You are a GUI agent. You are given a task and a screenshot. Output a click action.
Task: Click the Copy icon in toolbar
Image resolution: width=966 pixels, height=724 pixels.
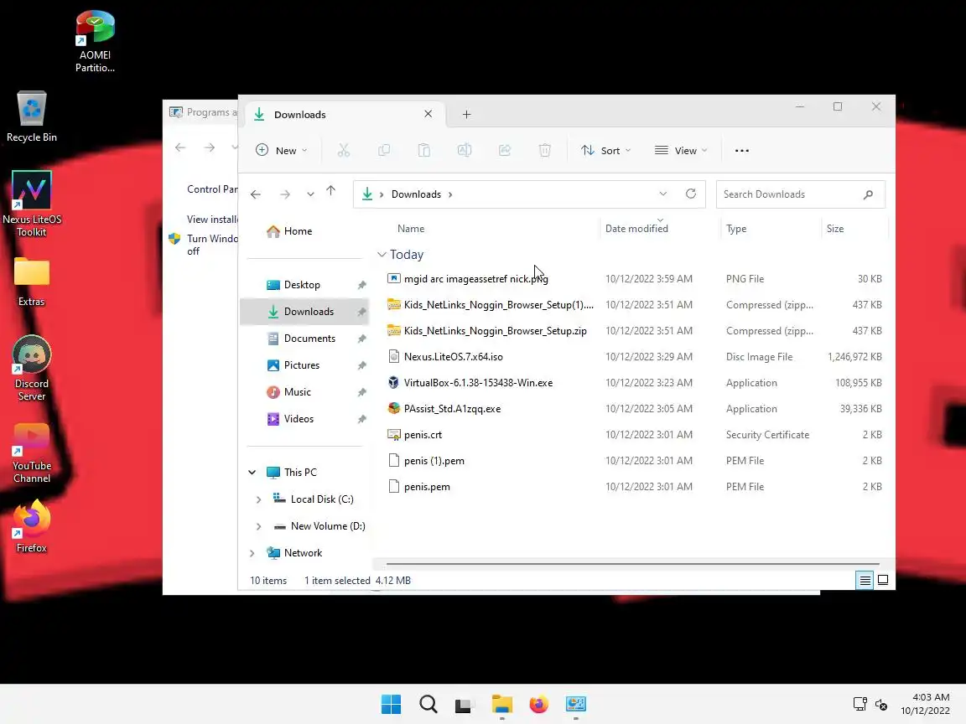click(384, 150)
